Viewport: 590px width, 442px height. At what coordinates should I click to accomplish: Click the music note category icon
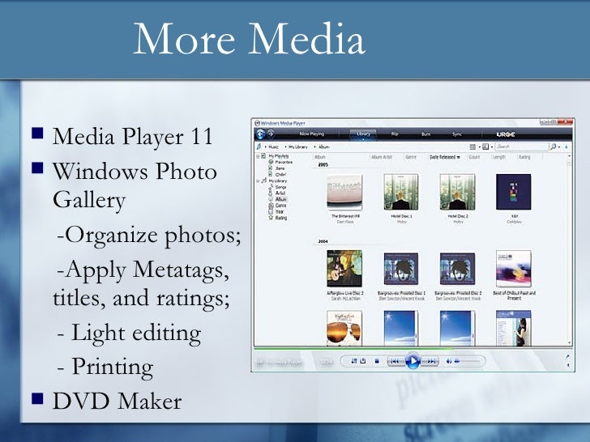pyautogui.click(x=259, y=147)
